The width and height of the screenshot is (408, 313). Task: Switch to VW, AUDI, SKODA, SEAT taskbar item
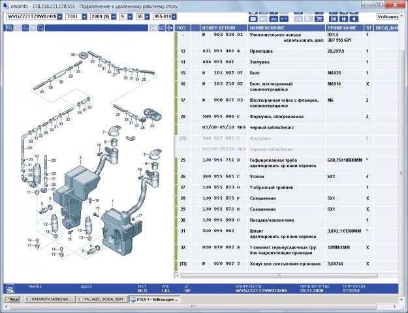point(102,299)
